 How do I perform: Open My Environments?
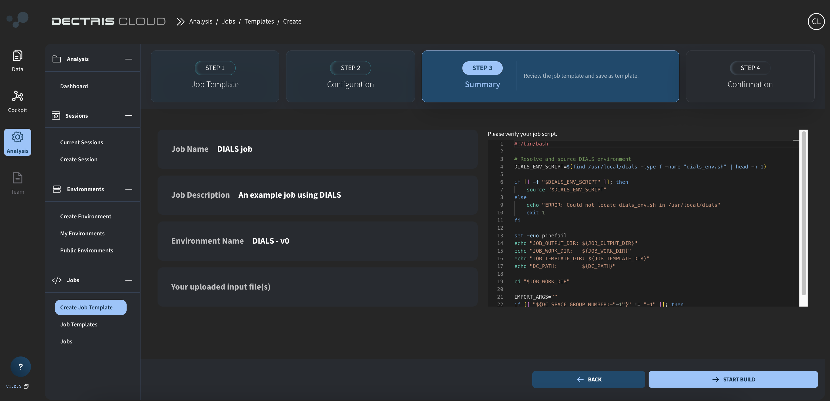click(82, 233)
